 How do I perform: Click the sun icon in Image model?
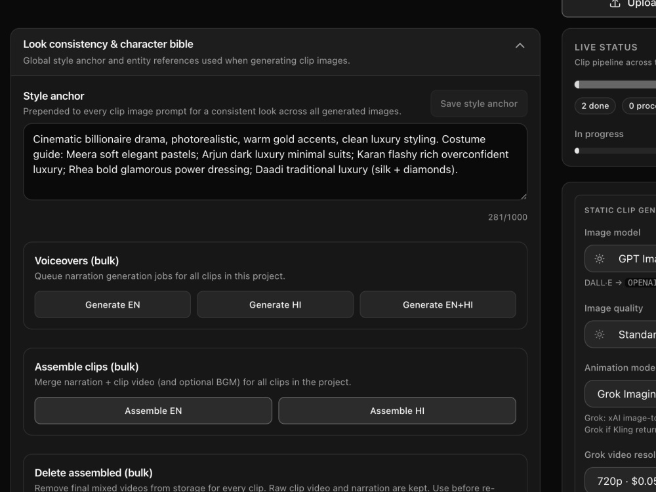tap(600, 258)
